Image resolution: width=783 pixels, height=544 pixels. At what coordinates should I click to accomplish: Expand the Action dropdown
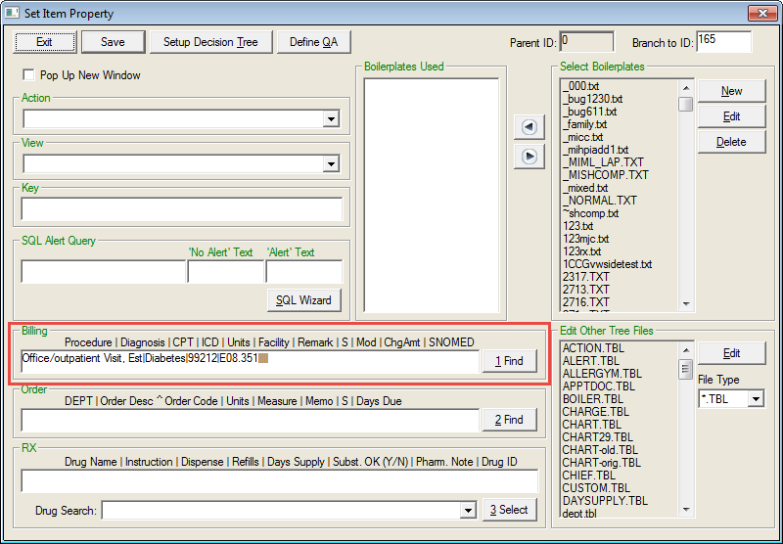[x=331, y=118]
